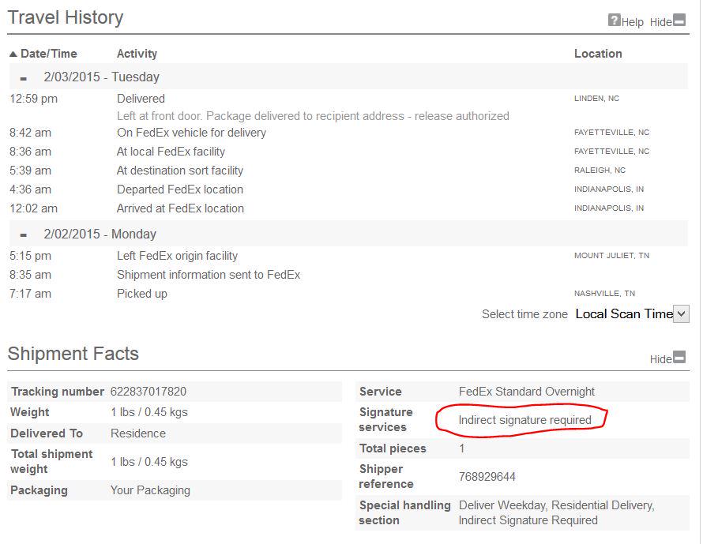Click the minus icon beside Travel History Hide
The image size is (703, 544).
point(679,21)
